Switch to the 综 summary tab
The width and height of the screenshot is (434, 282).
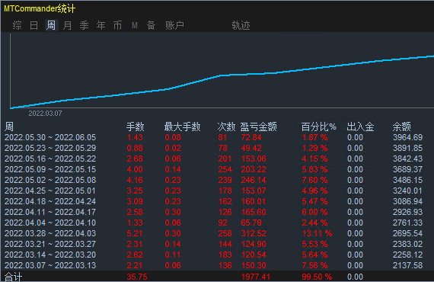point(17,25)
